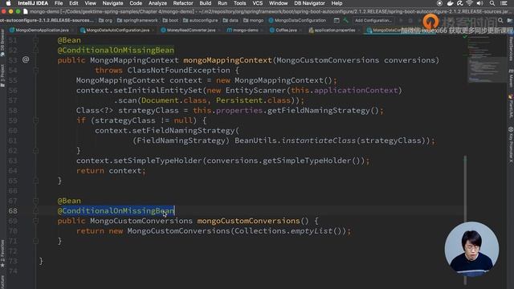Screen dimensions: 514x289
Task: Click the @Bean annotation on line 67
Action: [x=69, y=201]
